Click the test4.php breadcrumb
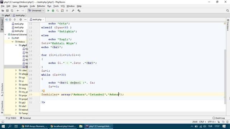The image size is (230, 129). 19,15
